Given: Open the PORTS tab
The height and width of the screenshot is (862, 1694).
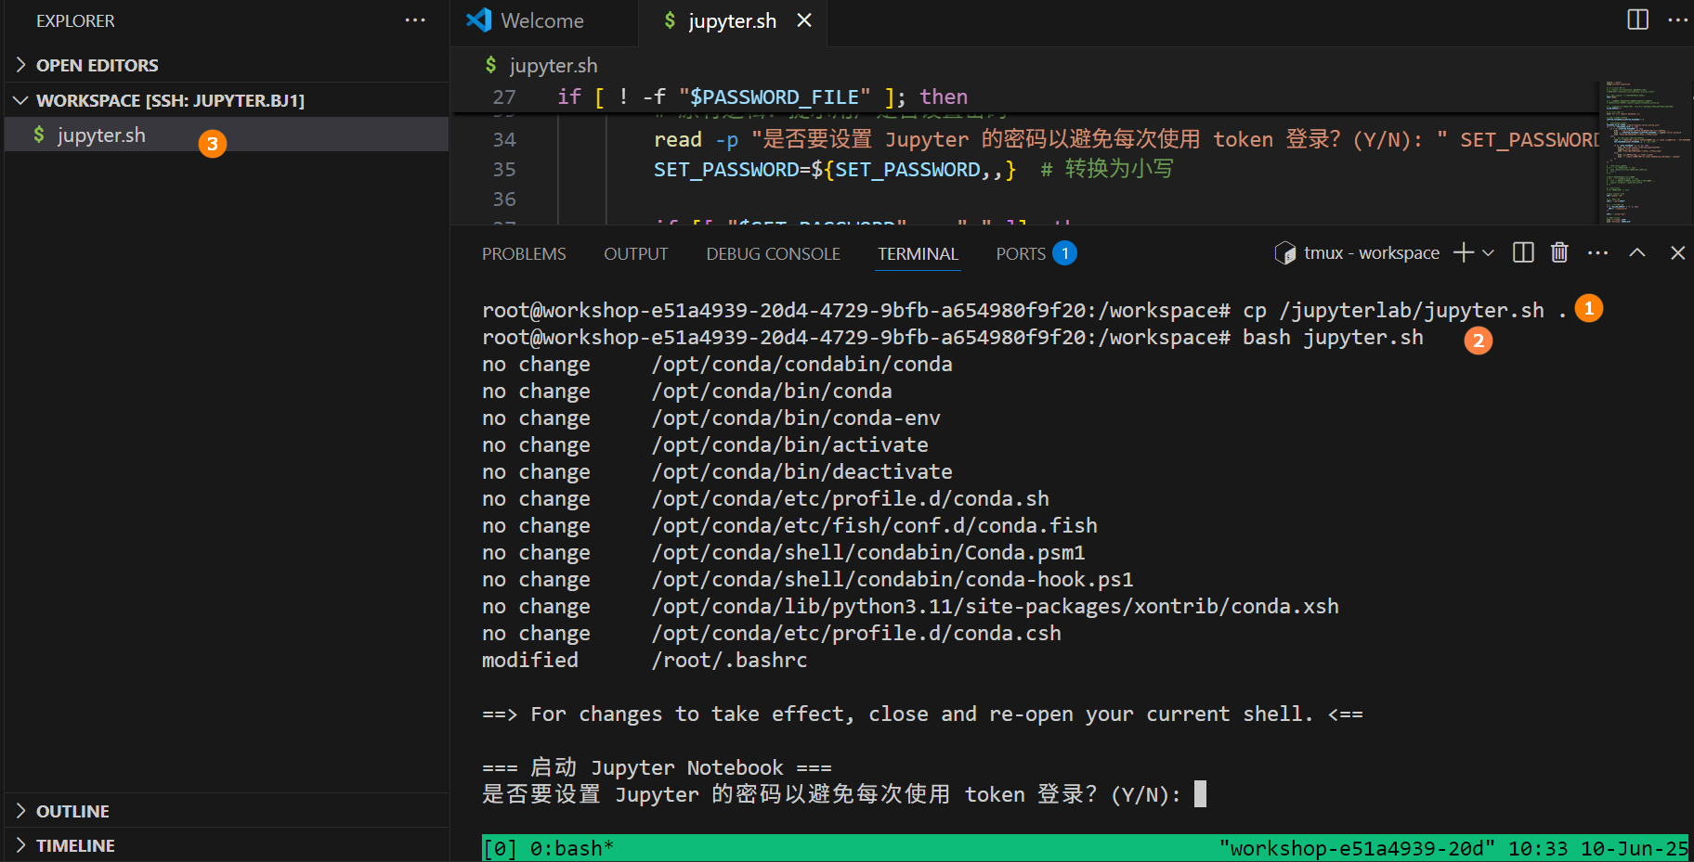Looking at the screenshot, I should click(1021, 253).
